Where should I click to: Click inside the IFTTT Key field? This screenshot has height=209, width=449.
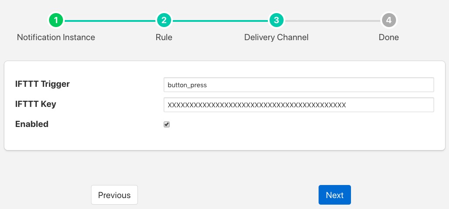coord(298,105)
